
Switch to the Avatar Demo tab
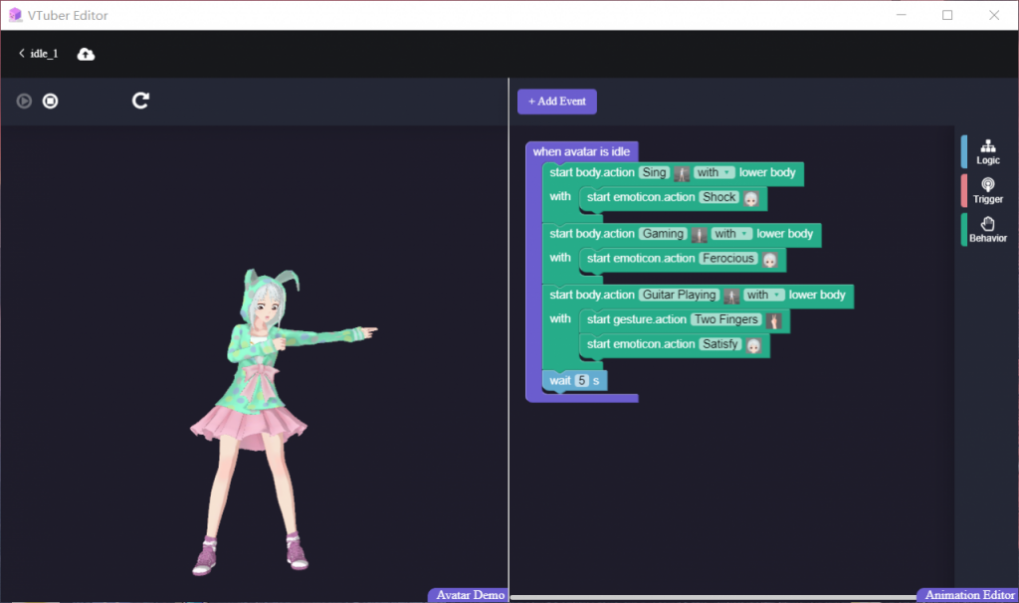coord(468,594)
